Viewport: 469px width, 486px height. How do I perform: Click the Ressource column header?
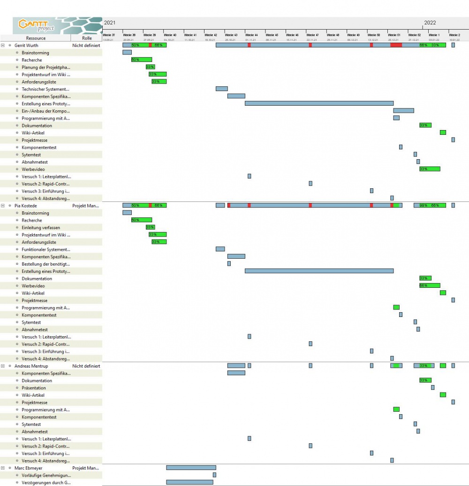click(x=36, y=38)
